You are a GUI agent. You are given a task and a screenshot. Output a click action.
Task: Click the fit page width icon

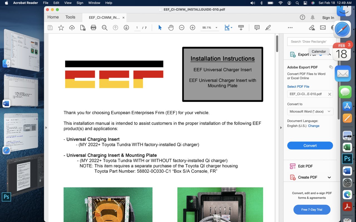pyautogui.click(x=227, y=27)
